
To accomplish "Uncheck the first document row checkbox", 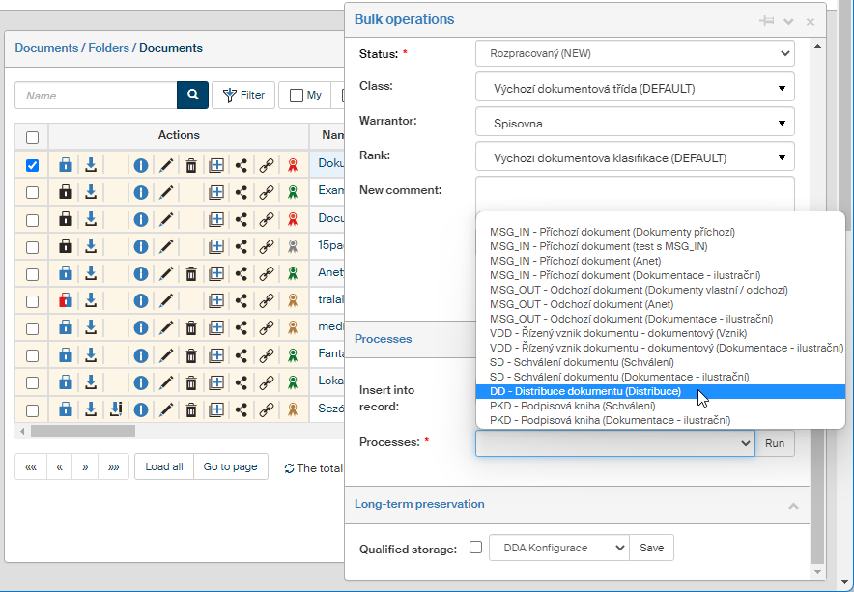I will click(32, 165).
